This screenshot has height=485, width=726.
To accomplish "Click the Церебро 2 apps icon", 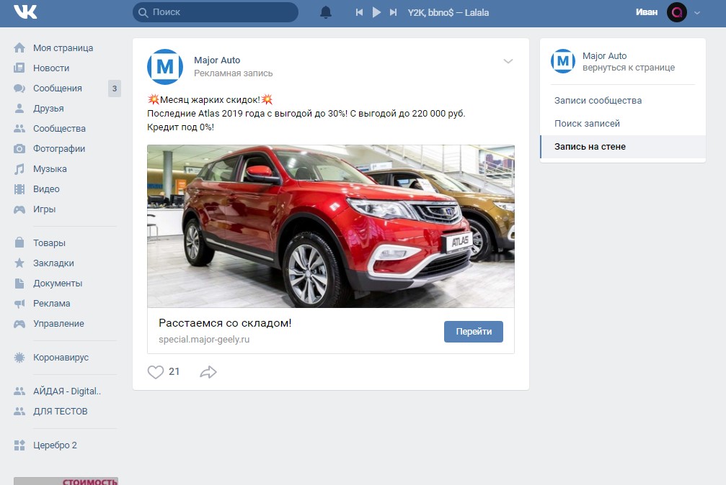I will (19, 445).
